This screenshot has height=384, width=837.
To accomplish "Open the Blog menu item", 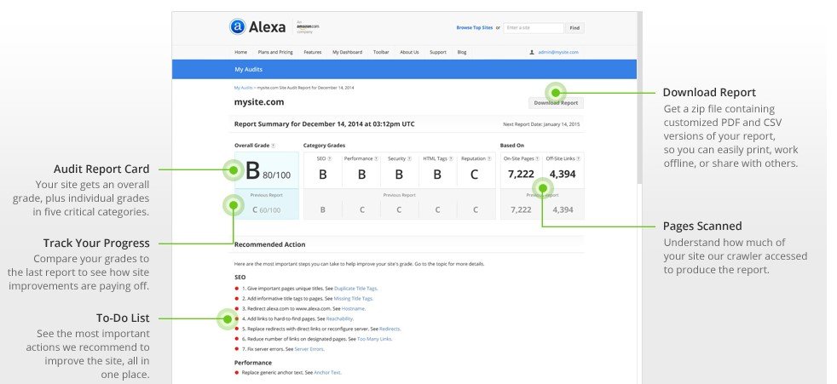I will 462,52.
